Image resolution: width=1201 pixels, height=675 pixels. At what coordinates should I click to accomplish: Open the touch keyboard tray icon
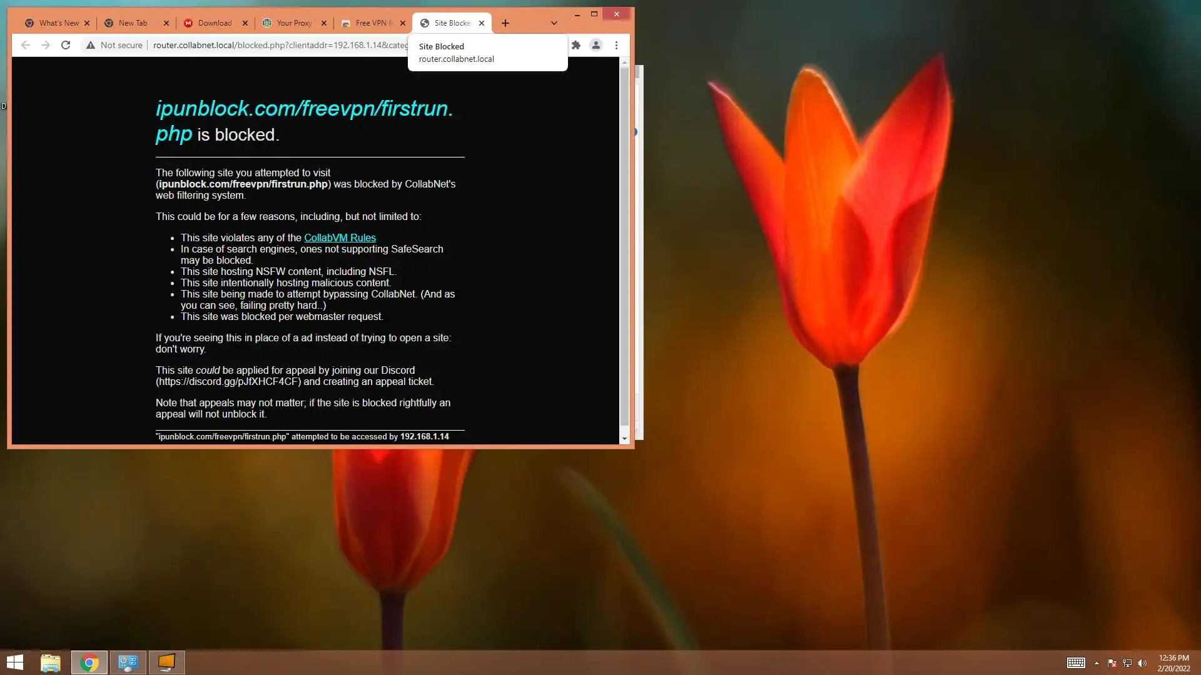(1076, 663)
